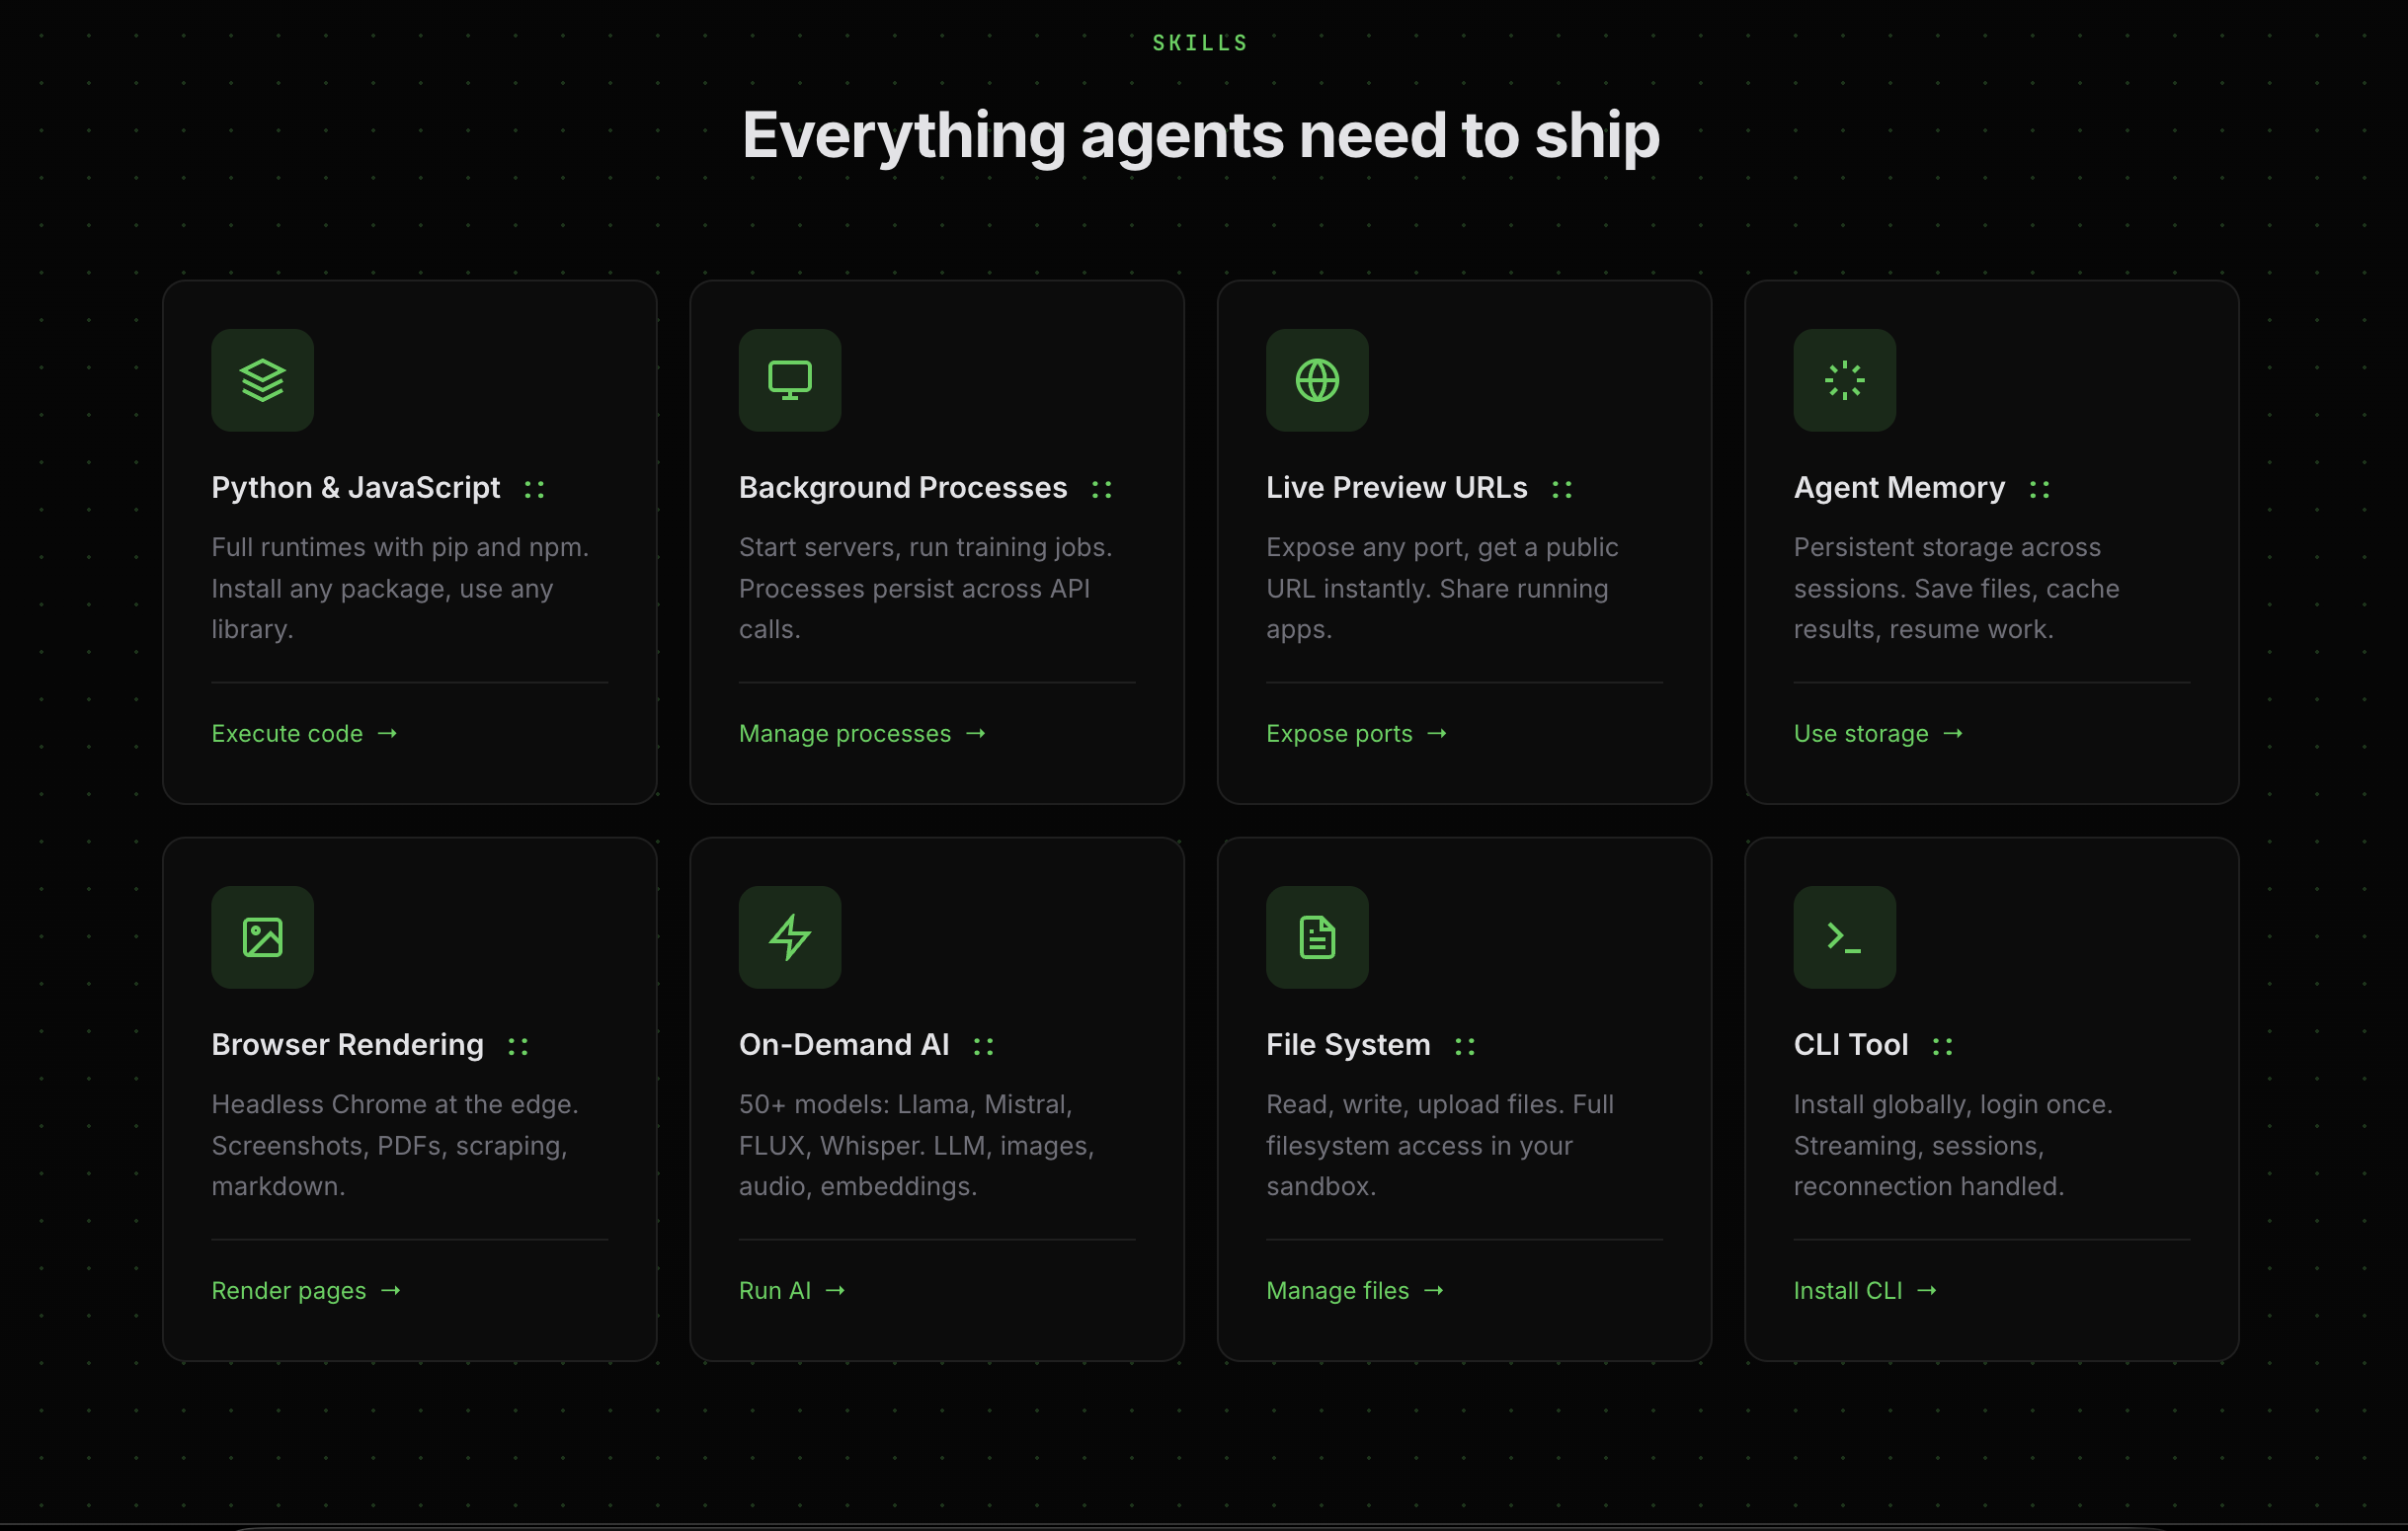Click the document icon for File System
This screenshot has height=1531, width=2408.
click(1316, 937)
